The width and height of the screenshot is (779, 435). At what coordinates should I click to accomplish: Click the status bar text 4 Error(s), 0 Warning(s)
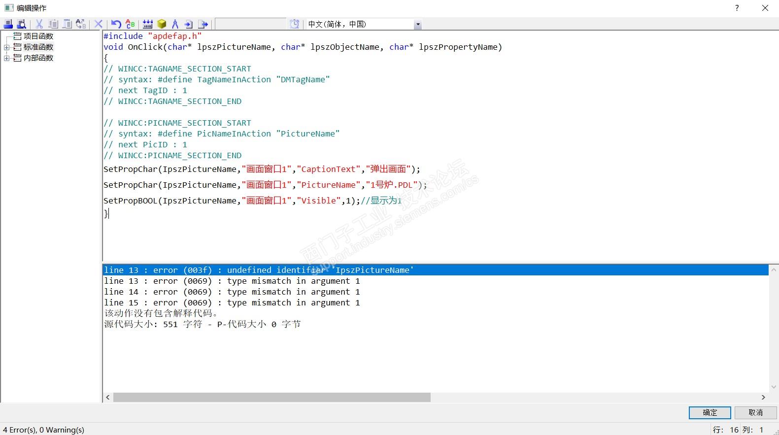click(x=44, y=430)
